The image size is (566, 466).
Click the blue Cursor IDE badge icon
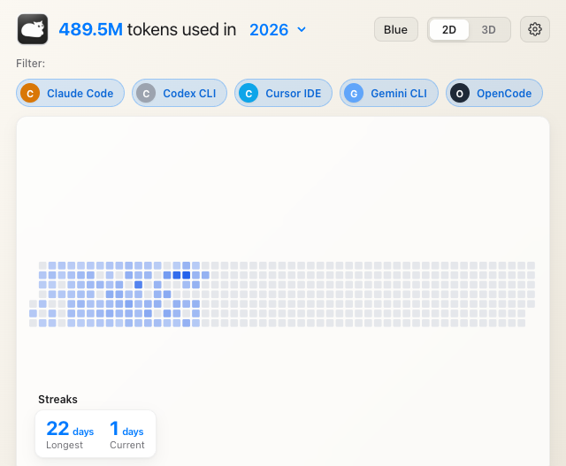(249, 93)
